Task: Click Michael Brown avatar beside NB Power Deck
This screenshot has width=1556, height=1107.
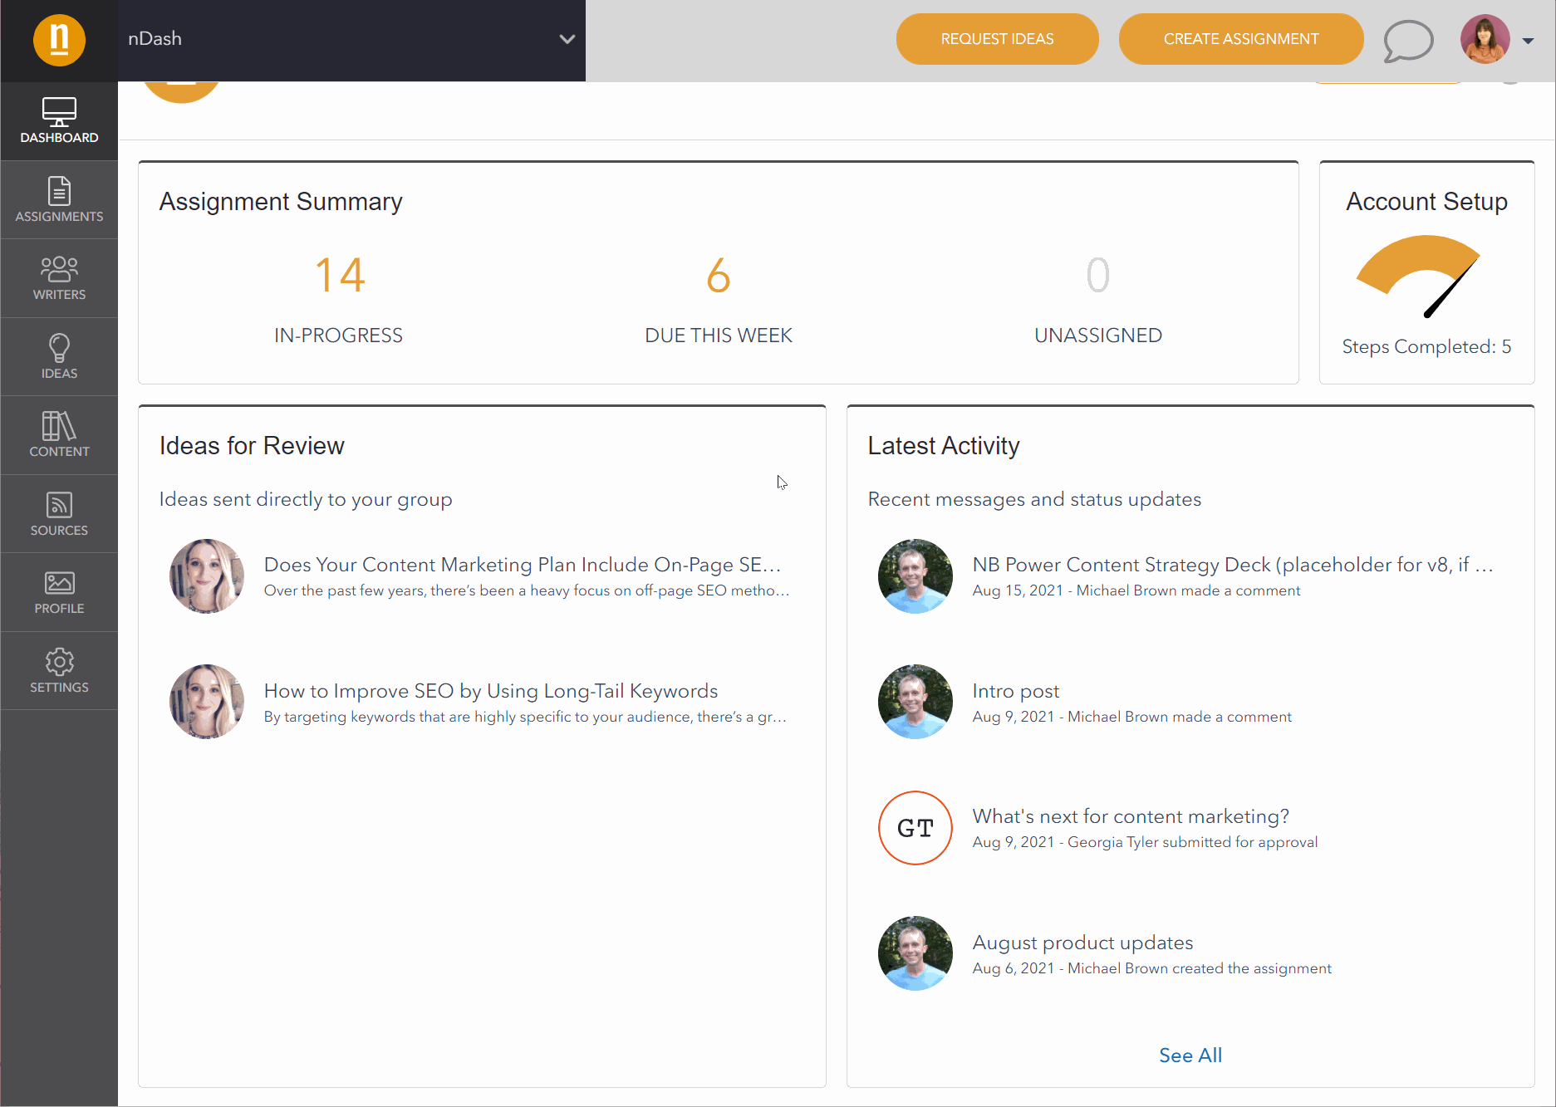Action: click(x=915, y=576)
